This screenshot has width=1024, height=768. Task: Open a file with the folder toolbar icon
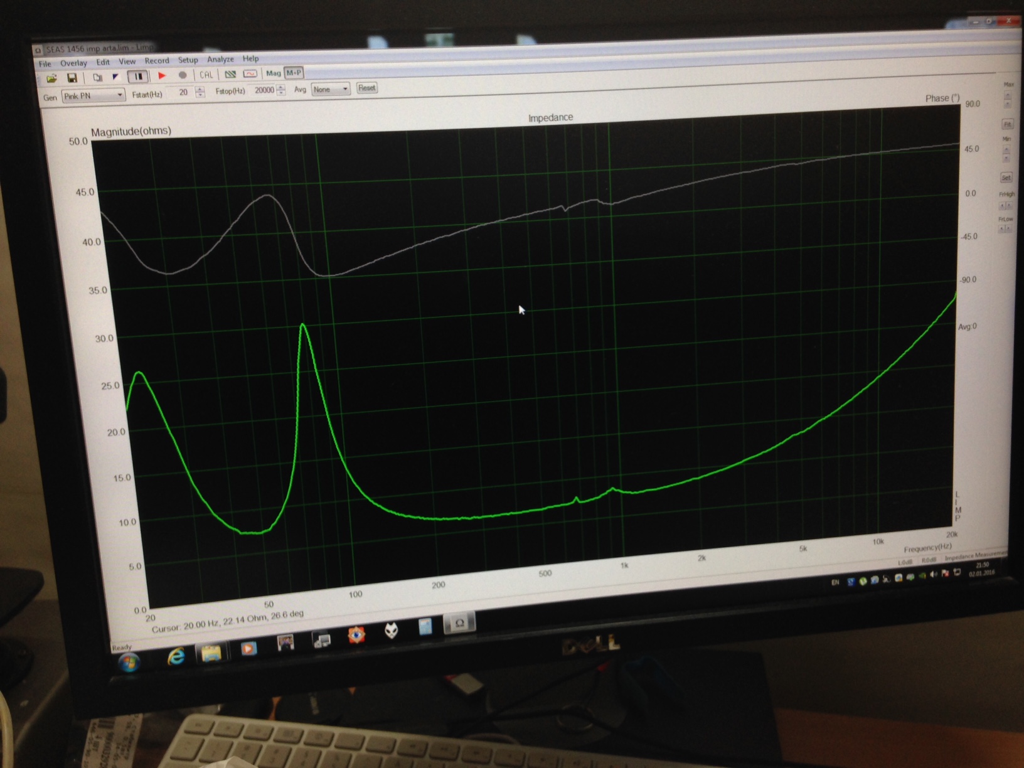[x=51, y=78]
